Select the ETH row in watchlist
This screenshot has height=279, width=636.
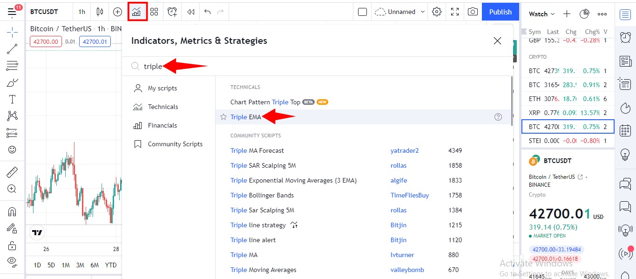[568, 99]
